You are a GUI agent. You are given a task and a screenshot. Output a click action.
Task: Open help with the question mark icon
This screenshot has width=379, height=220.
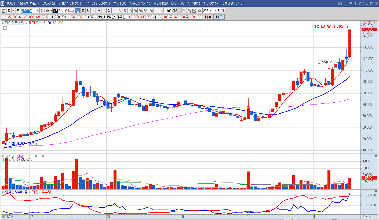(359, 3)
